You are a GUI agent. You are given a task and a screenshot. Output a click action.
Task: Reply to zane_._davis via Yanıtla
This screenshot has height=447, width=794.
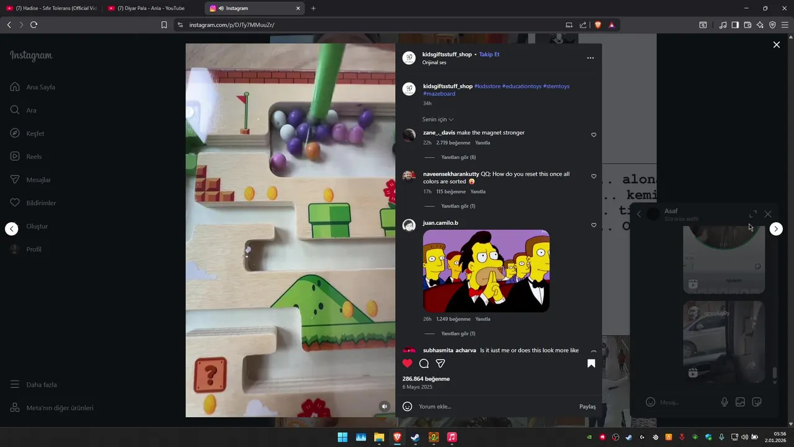[x=483, y=143]
